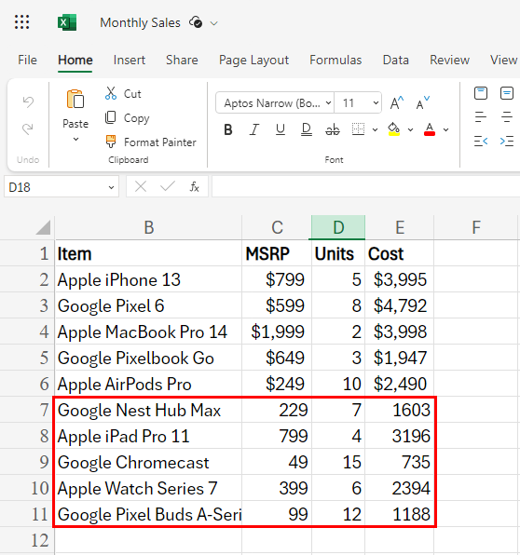Click the insert function fx icon
The width and height of the screenshot is (520, 555).
point(195,186)
